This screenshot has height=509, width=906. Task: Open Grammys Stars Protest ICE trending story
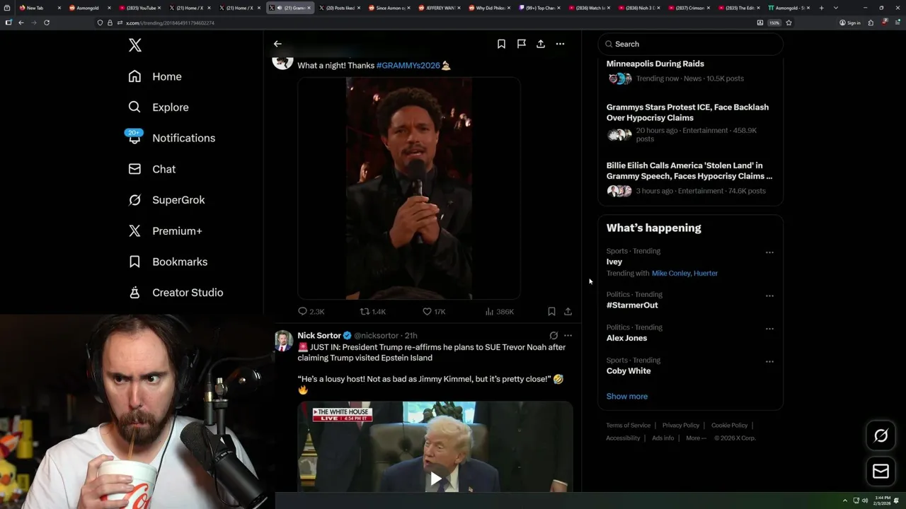[690, 122]
